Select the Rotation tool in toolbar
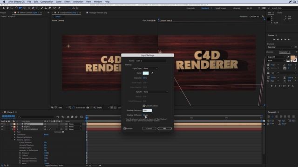Image resolution: width=298 pixels, height=167 pixels. (x=16, y=8)
